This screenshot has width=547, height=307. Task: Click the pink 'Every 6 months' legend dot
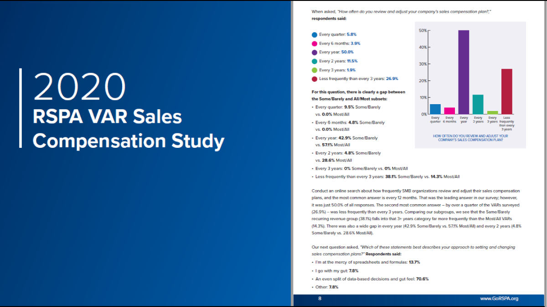(x=315, y=44)
